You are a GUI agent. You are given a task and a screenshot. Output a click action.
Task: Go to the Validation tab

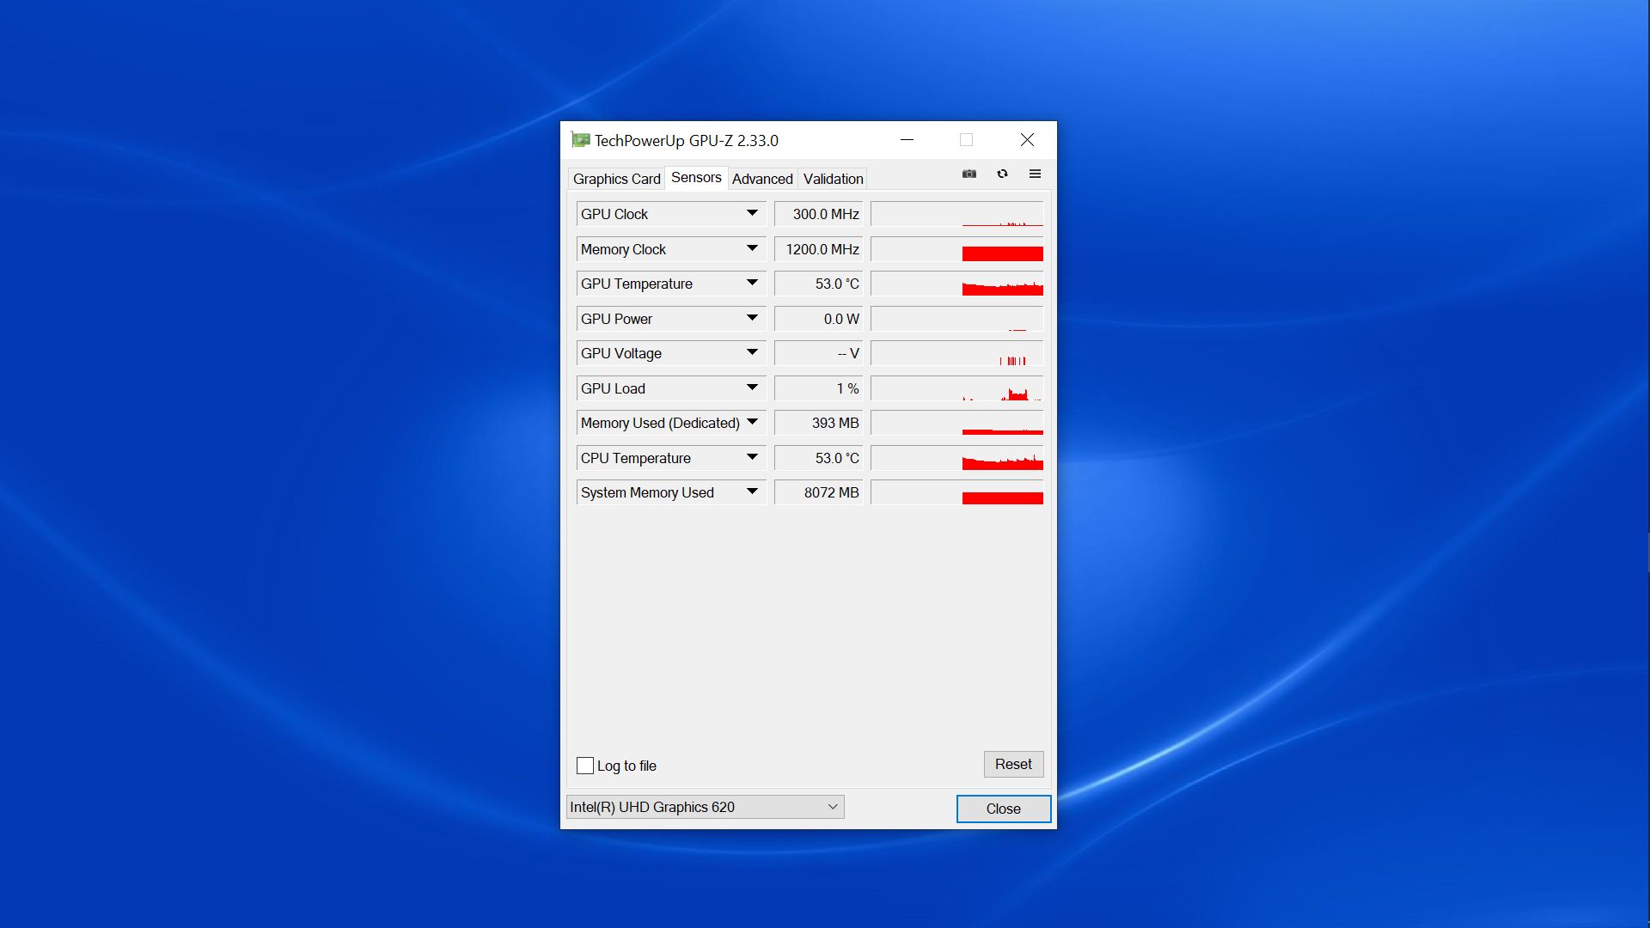[x=833, y=179]
